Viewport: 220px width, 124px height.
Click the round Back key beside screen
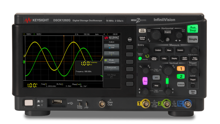point(130,39)
